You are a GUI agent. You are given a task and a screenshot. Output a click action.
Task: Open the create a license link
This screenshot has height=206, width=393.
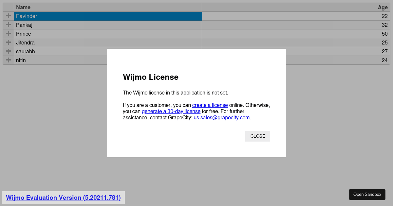tap(210, 105)
